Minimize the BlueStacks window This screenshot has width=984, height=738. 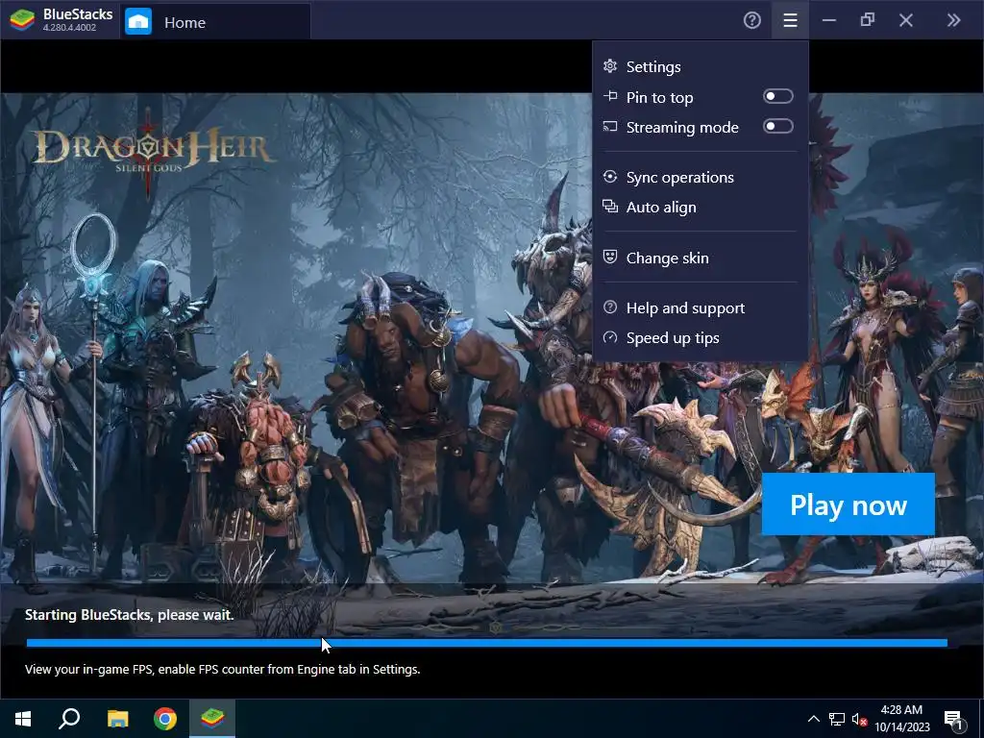829,21
